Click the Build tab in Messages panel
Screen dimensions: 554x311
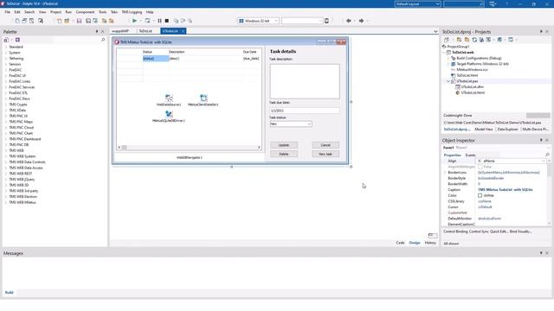point(10,292)
